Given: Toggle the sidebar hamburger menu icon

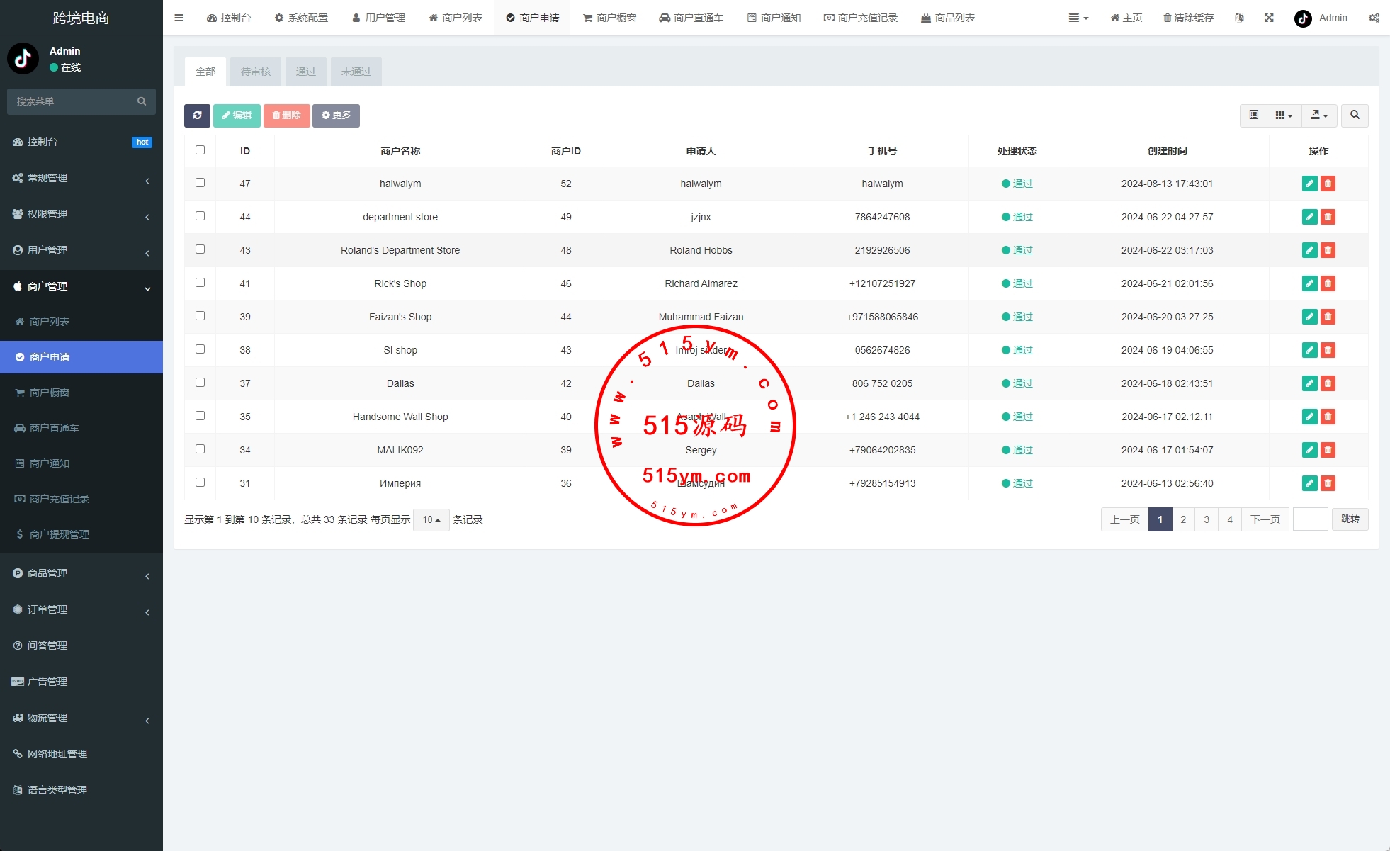Looking at the screenshot, I should click(x=179, y=18).
